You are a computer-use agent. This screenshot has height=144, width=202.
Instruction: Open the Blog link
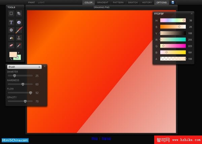95,139
